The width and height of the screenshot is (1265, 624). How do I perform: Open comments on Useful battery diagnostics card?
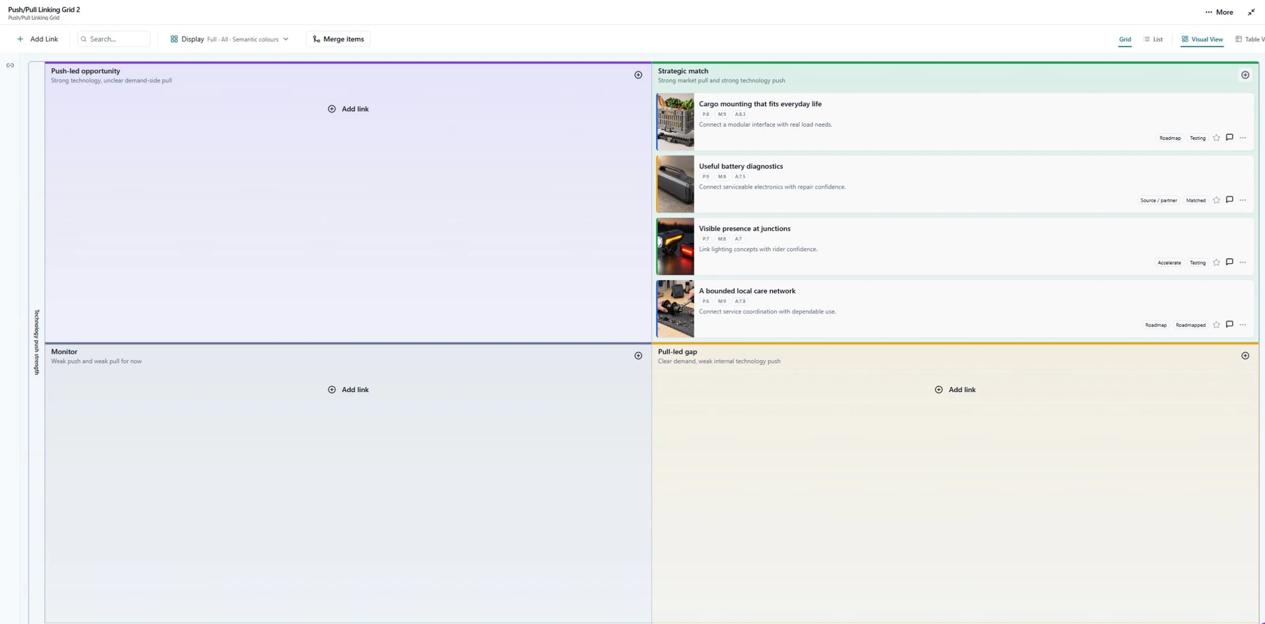(1229, 200)
